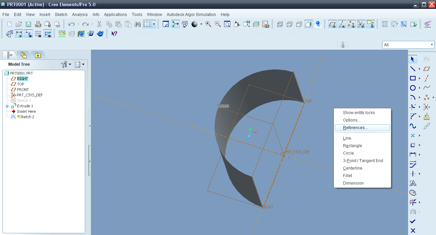Toggle datum planes display
The image size is (436, 235).
(332, 24)
